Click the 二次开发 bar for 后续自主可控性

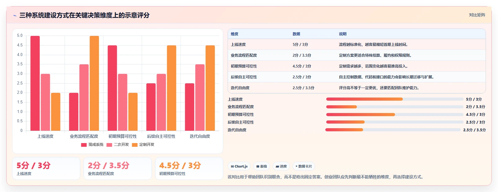pos(161,102)
